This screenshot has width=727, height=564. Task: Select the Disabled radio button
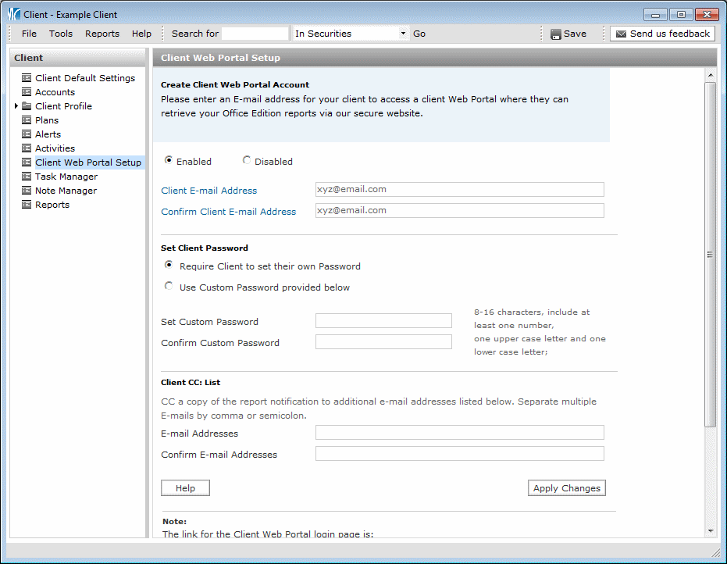pyautogui.click(x=247, y=161)
